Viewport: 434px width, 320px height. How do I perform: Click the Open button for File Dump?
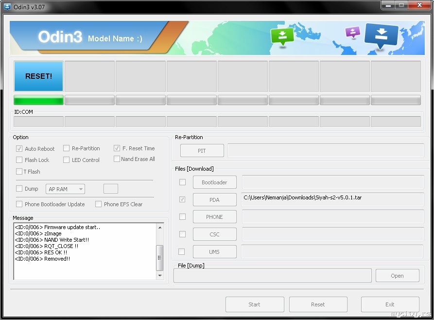pos(397,276)
